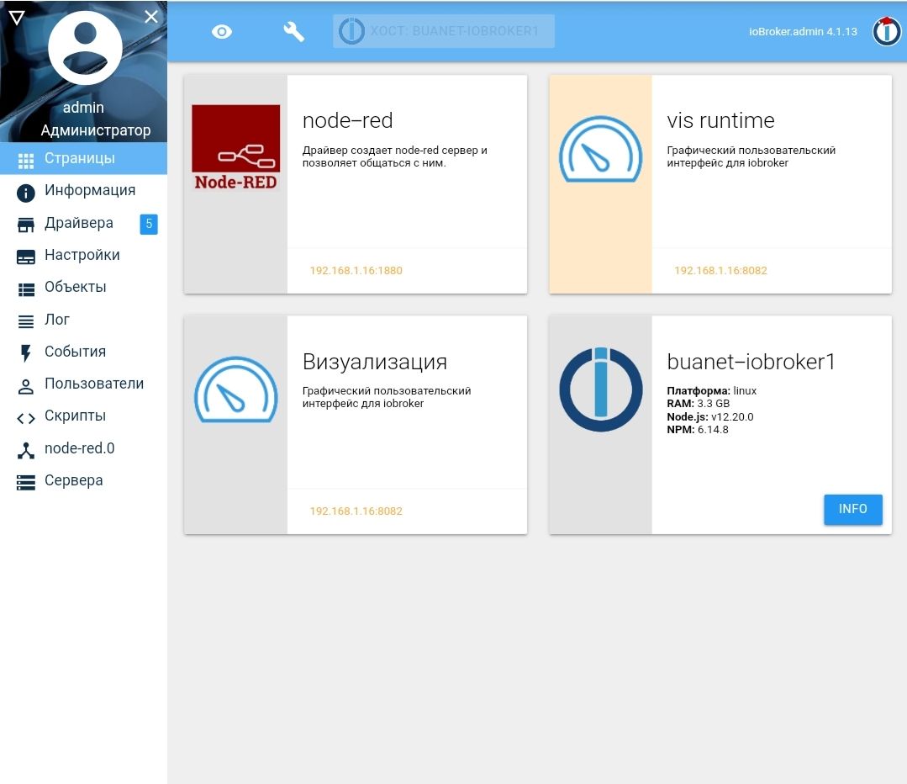907x784 pixels.
Task: Expand the triangle dropdown in sidebar header
Action: pyautogui.click(x=17, y=18)
